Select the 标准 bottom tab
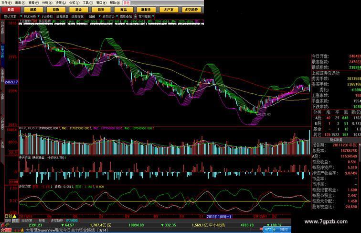Image resolution: width=361 pixels, height=233 pixels. coord(42,221)
